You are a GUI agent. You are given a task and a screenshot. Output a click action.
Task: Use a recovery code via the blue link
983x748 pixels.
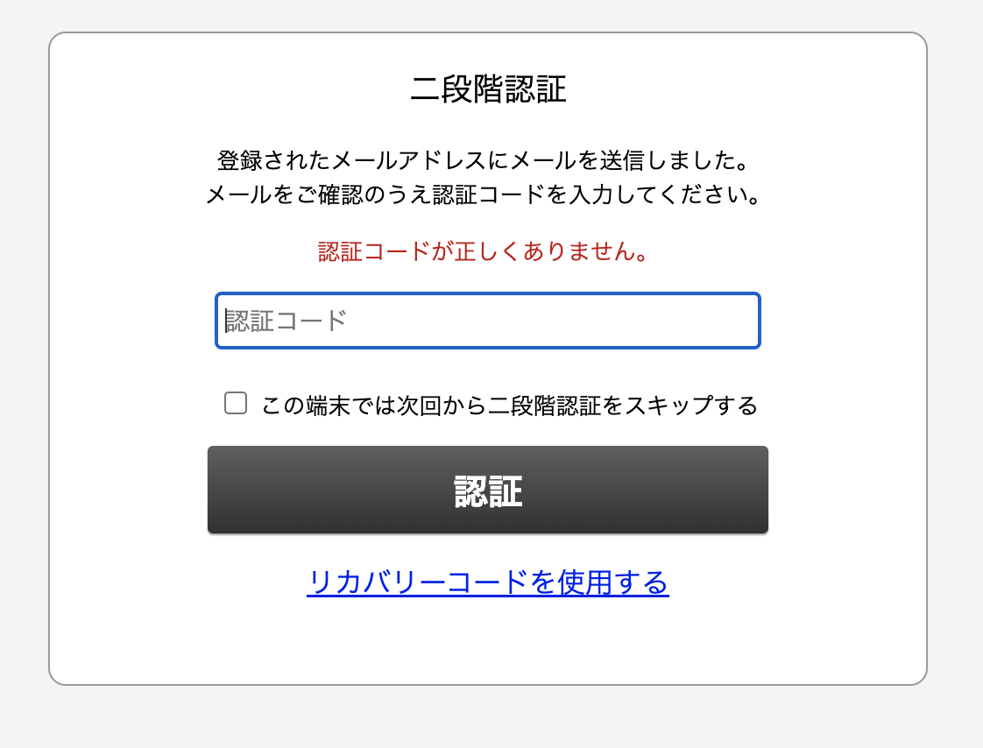click(x=488, y=582)
